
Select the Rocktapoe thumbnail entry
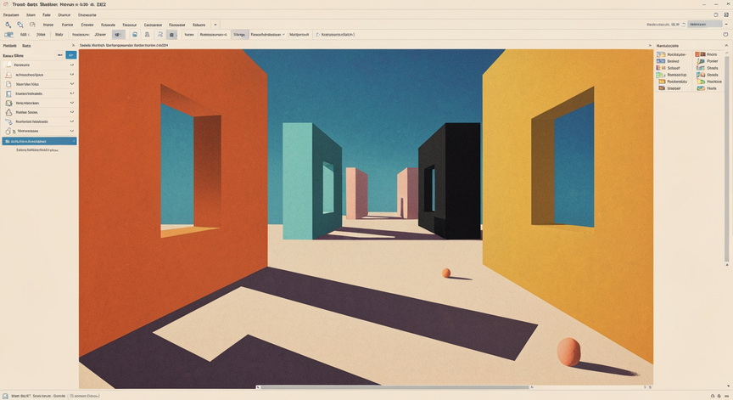(672, 54)
